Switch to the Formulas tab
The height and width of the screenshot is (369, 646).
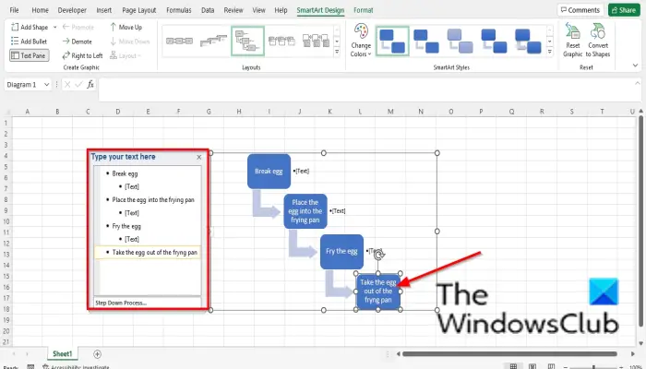(x=179, y=10)
